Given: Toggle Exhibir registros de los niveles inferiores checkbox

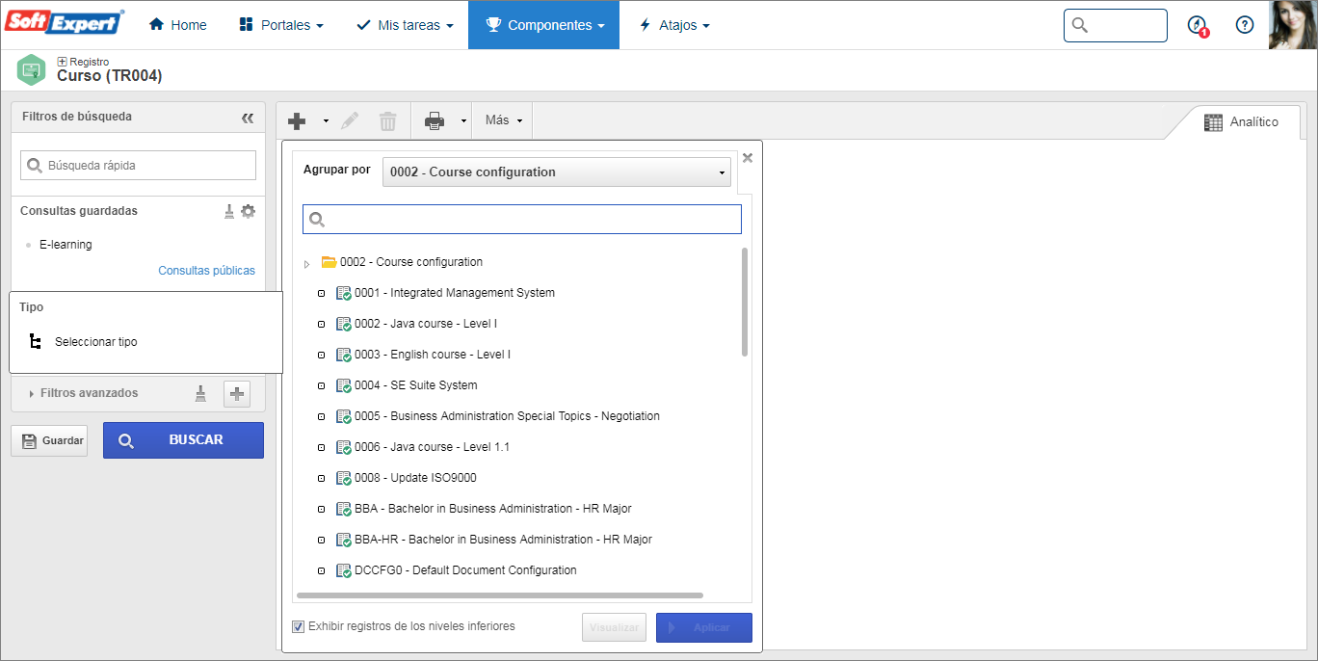Looking at the screenshot, I should click(299, 626).
